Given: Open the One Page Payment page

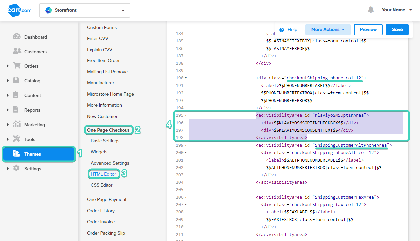Looking at the screenshot, I should (107, 199).
